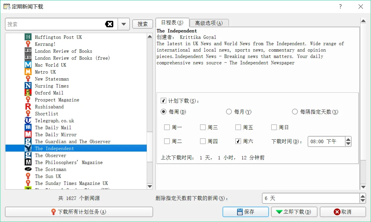Click in the 搜索 input field
This screenshot has width=371, height=222.
[55, 24]
